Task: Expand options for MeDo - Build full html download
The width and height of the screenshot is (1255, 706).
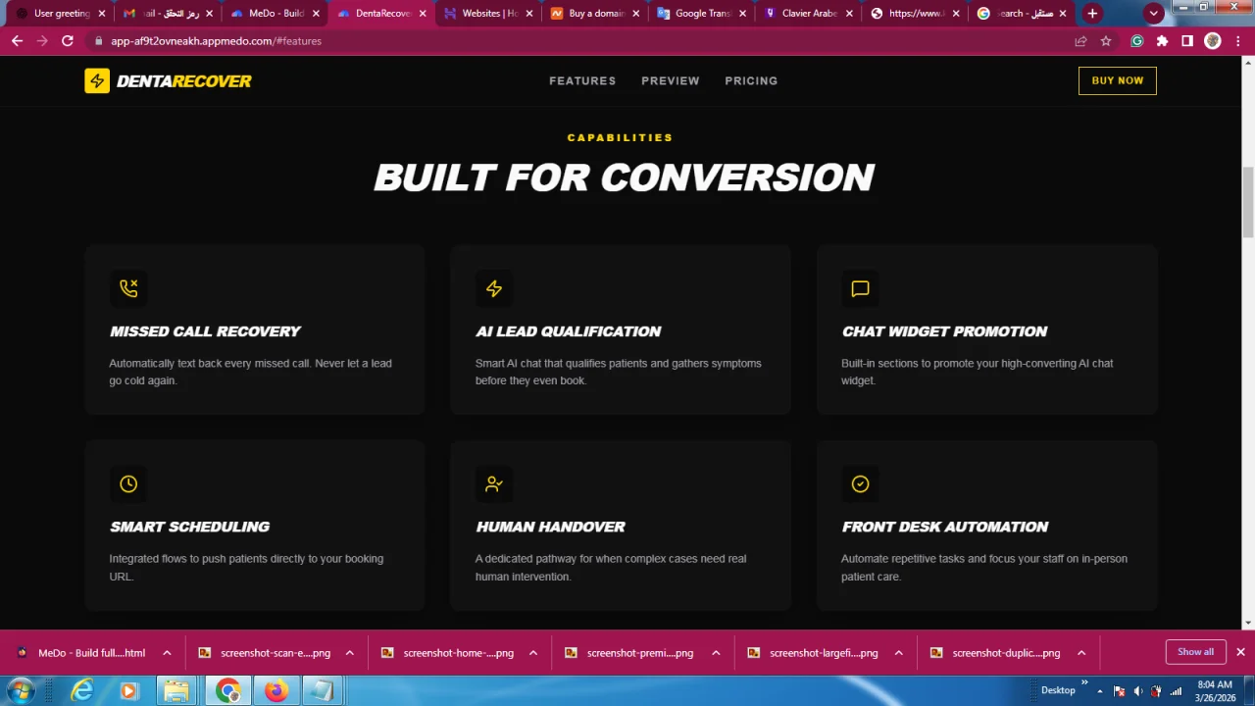Action: tap(167, 653)
